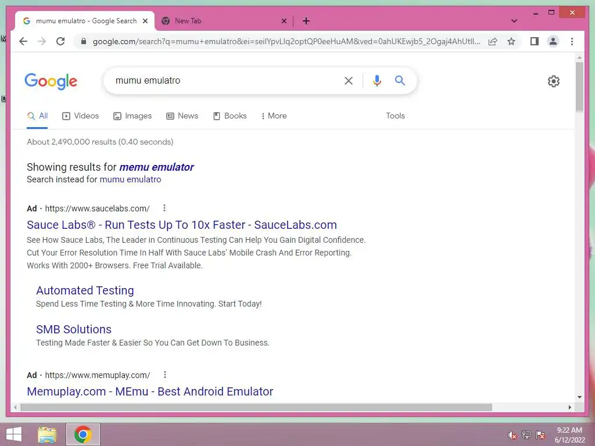Click the scrollbar down arrow
The image size is (595, 446).
pyautogui.click(x=579, y=397)
